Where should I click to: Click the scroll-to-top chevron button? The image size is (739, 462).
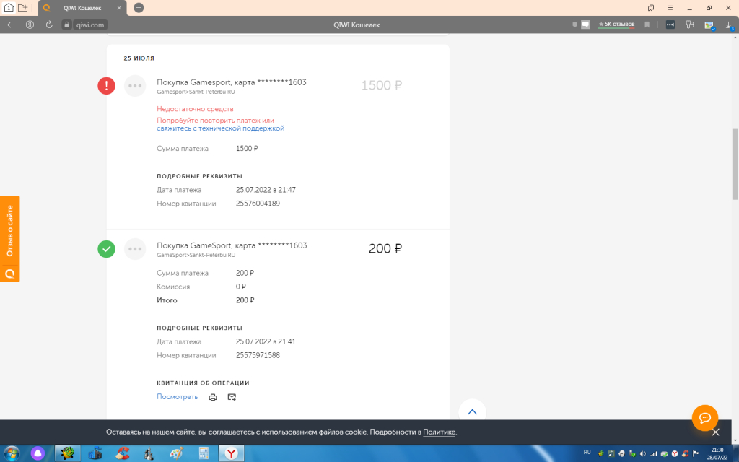click(472, 411)
